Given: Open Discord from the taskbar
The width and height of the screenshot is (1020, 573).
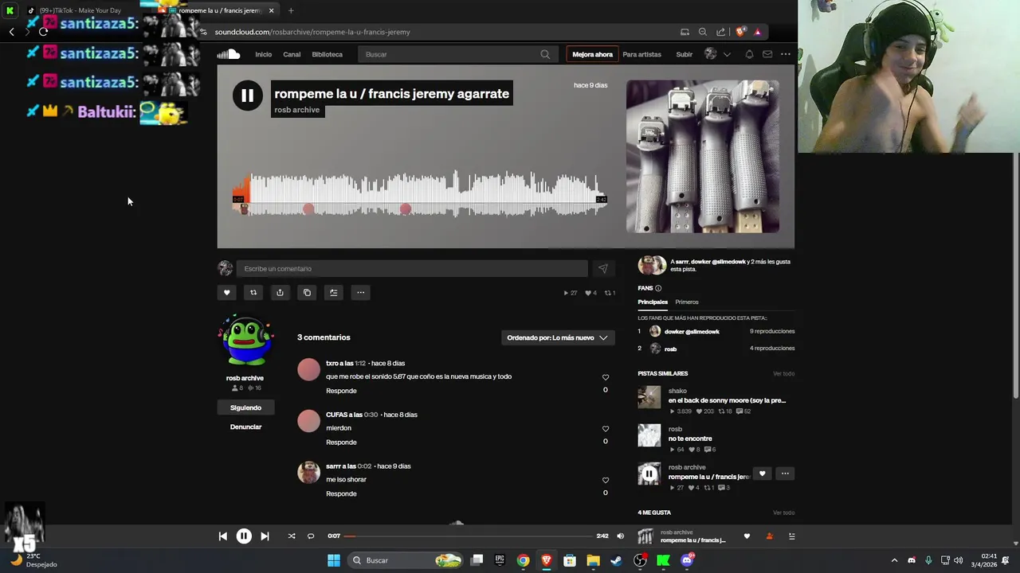Looking at the screenshot, I should click(687, 560).
